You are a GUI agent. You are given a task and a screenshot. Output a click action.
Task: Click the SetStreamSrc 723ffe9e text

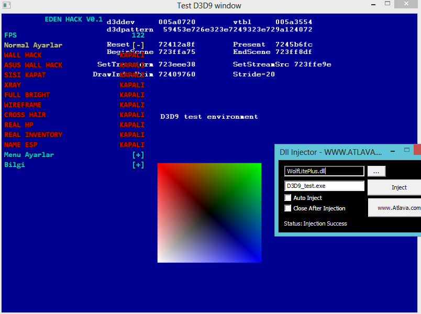tap(282, 64)
